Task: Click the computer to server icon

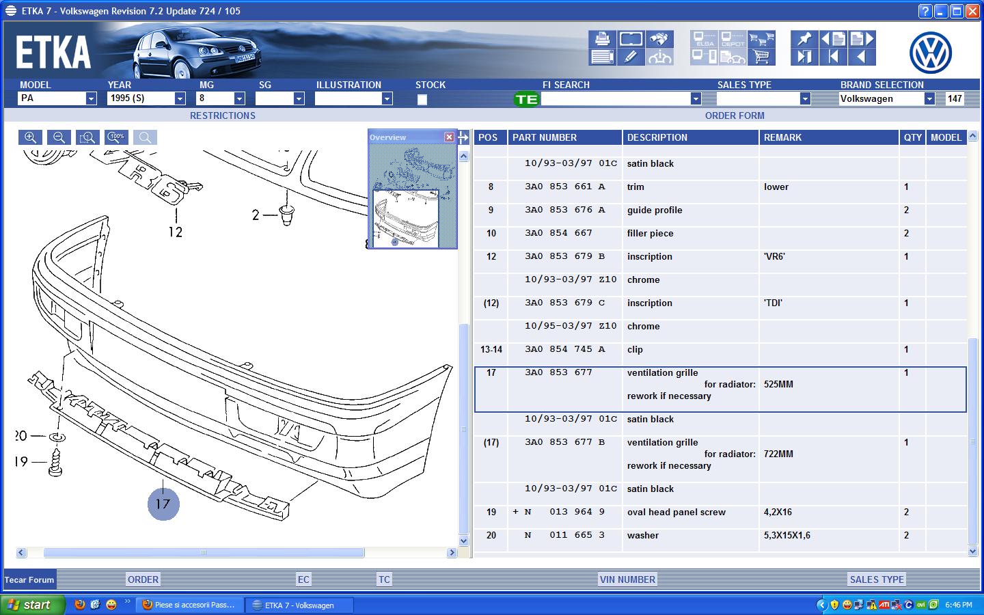Action: pyautogui.click(x=705, y=57)
